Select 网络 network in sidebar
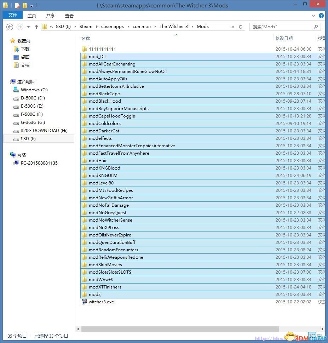The height and width of the screenshot is (343, 328). coord(22,155)
